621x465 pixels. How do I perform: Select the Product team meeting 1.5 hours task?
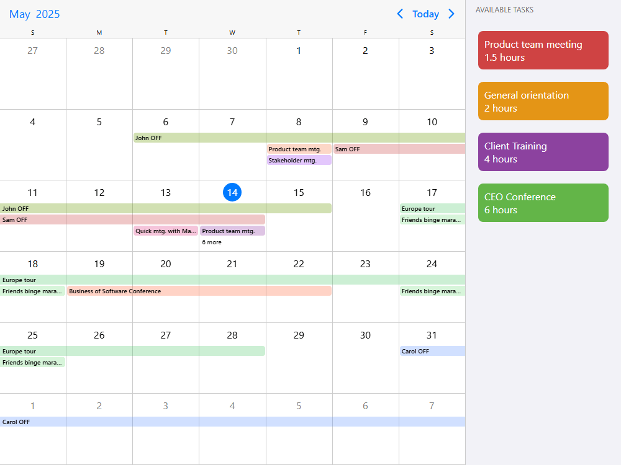coord(543,50)
